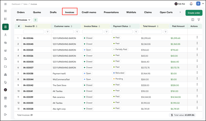This screenshot has width=206, height=121.
Task: Select the Invoices tab
Action: 69,12
